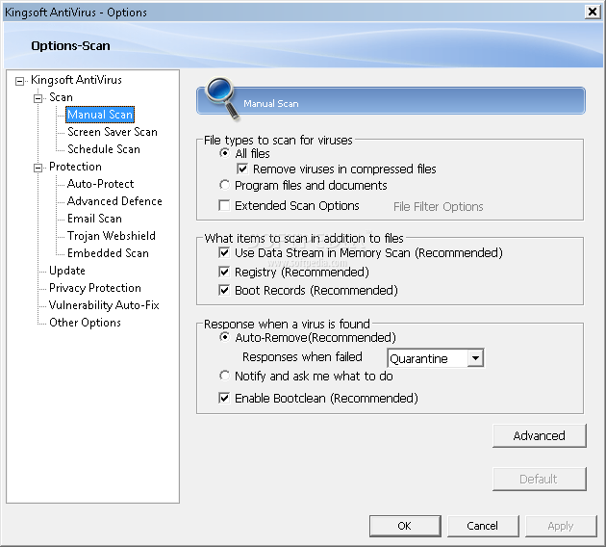Image resolution: width=606 pixels, height=547 pixels.
Task: Open Other Options in the tree
Action: 85,323
